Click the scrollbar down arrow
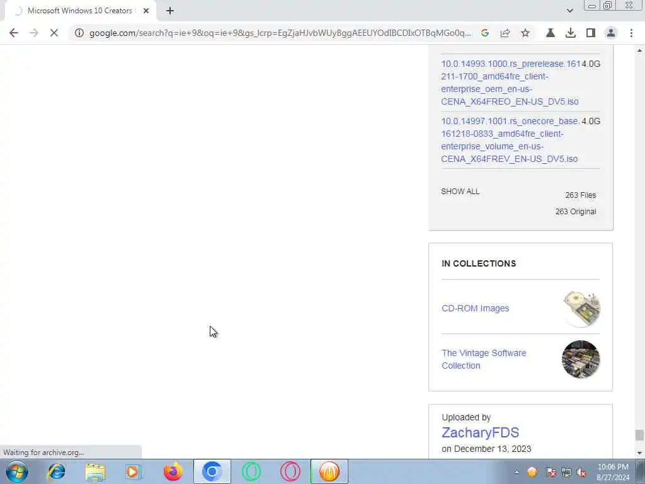The image size is (645, 484). click(x=639, y=453)
